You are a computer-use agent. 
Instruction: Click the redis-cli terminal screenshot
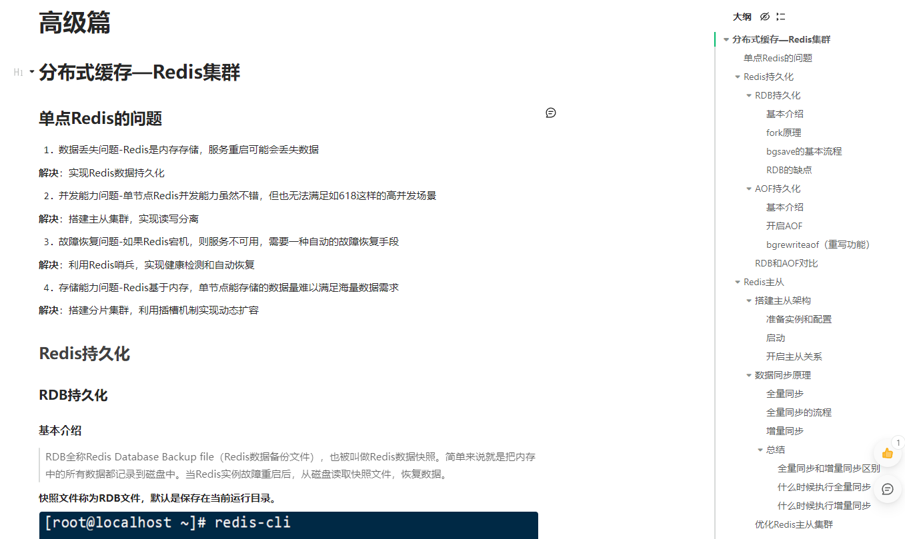[x=288, y=525]
